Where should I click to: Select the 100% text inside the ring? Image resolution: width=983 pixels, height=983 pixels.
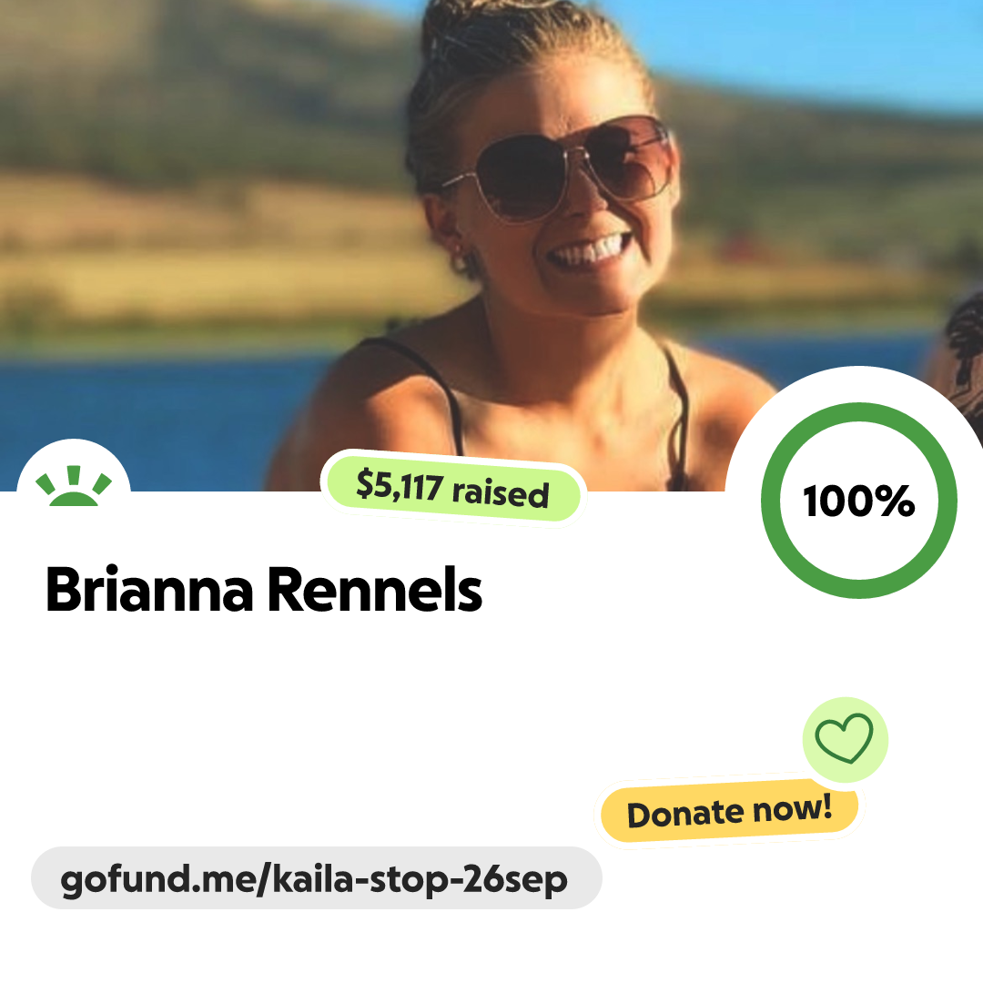coord(859,501)
